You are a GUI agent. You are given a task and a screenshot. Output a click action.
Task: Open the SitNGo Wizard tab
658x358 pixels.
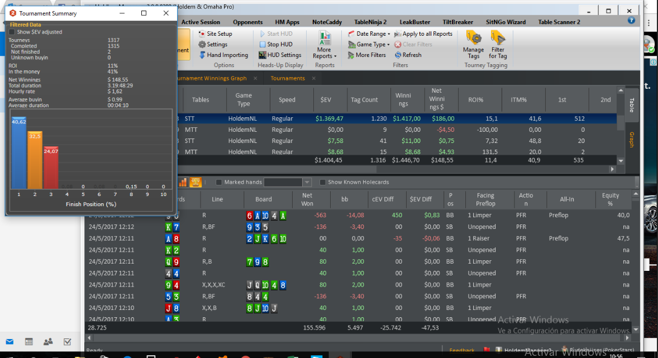[x=506, y=22]
